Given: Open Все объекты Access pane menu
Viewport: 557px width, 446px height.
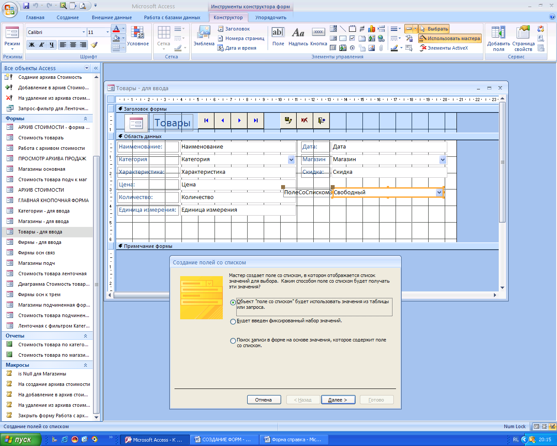Looking at the screenshot, I should click(87, 68).
